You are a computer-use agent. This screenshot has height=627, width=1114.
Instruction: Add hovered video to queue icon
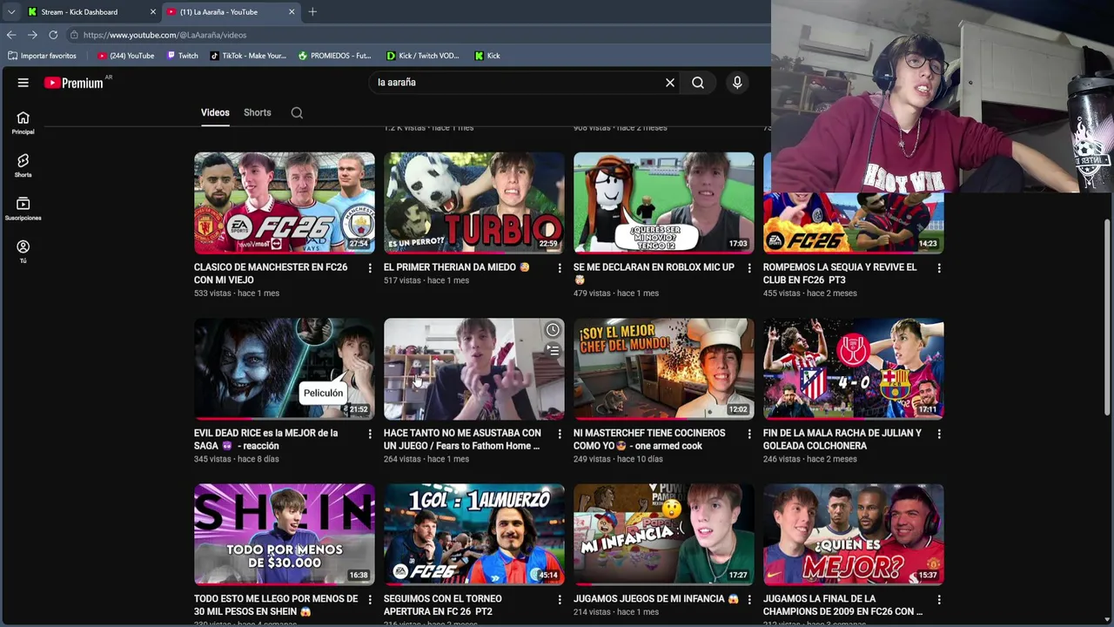(x=553, y=351)
